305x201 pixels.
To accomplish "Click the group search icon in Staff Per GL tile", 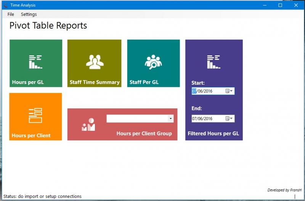I will [153, 62].
